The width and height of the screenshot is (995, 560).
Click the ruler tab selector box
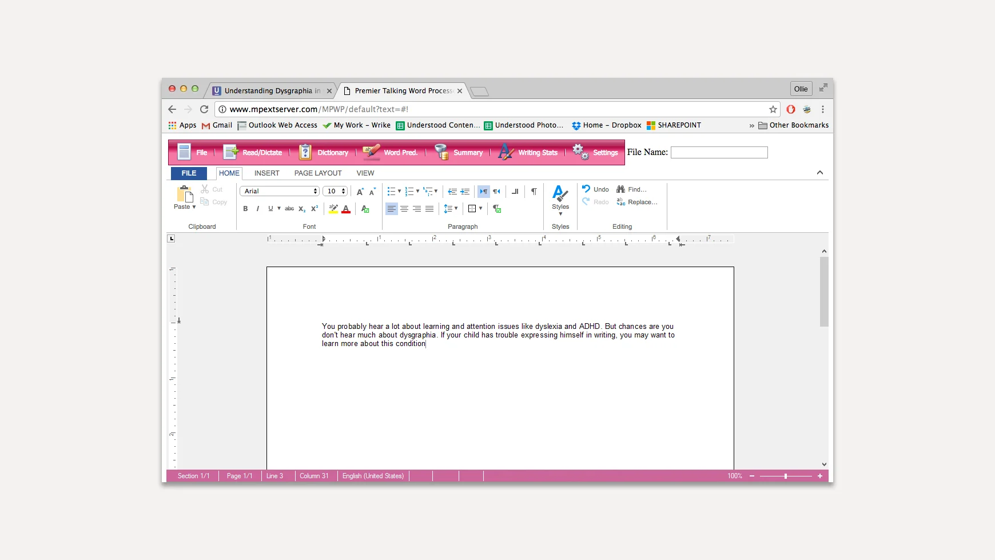[171, 239]
